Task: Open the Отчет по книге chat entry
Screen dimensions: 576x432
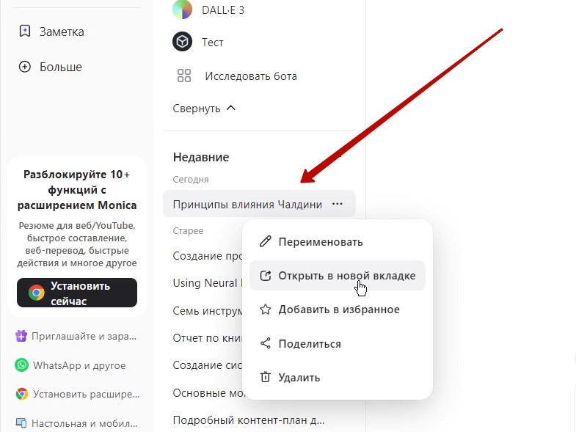Action: click(207, 338)
